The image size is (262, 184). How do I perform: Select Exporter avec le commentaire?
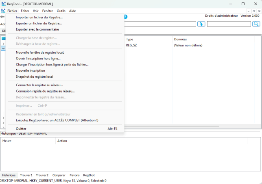click(x=37, y=29)
